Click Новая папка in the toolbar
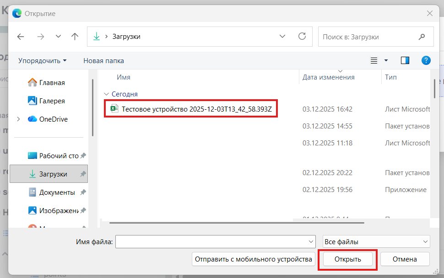444x278 pixels. pos(103,60)
